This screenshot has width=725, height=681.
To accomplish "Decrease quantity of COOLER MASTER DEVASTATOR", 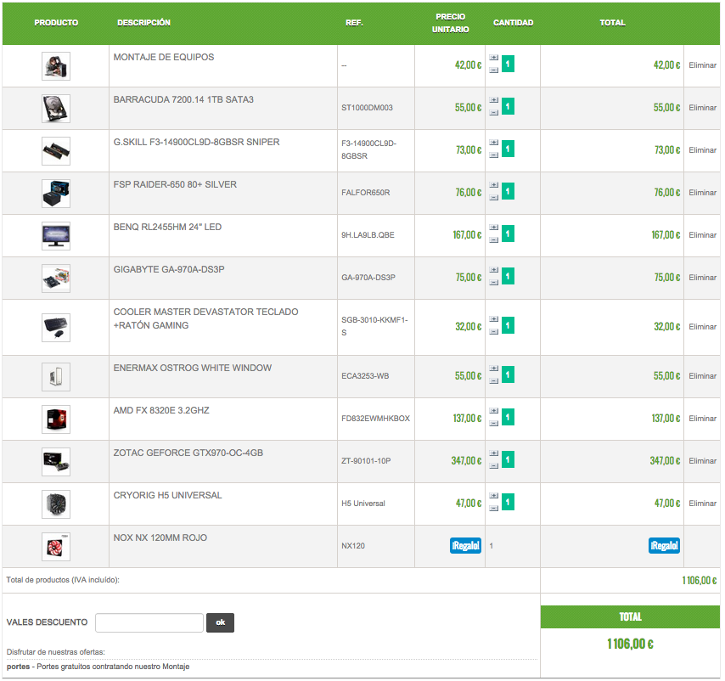I will coord(494,332).
